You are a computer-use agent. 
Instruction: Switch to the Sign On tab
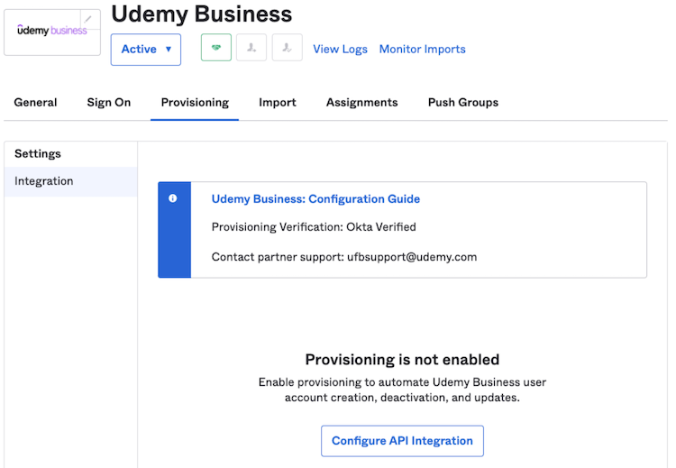pyautogui.click(x=108, y=103)
